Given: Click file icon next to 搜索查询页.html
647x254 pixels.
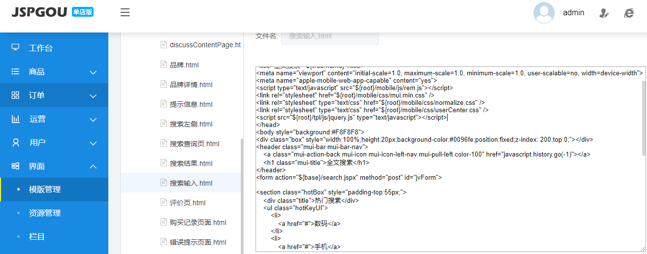Looking at the screenshot, I should point(163,143).
